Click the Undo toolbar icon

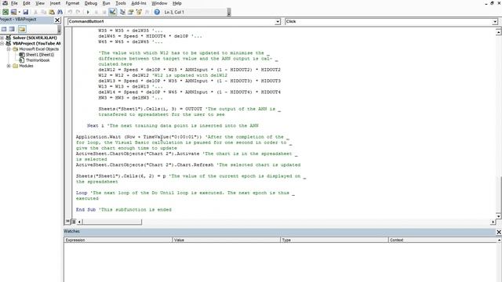pos(70,13)
